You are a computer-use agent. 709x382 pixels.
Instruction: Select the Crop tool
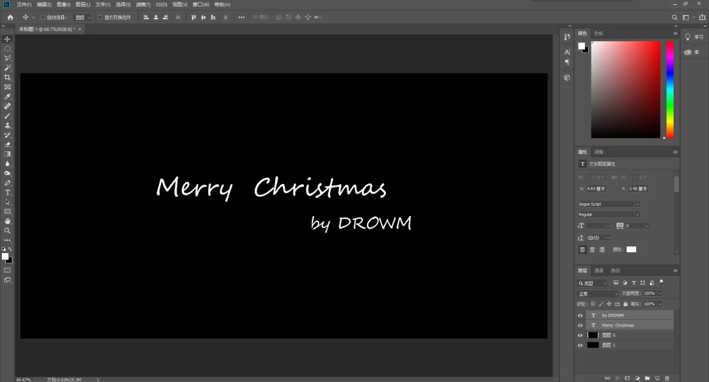[7, 77]
